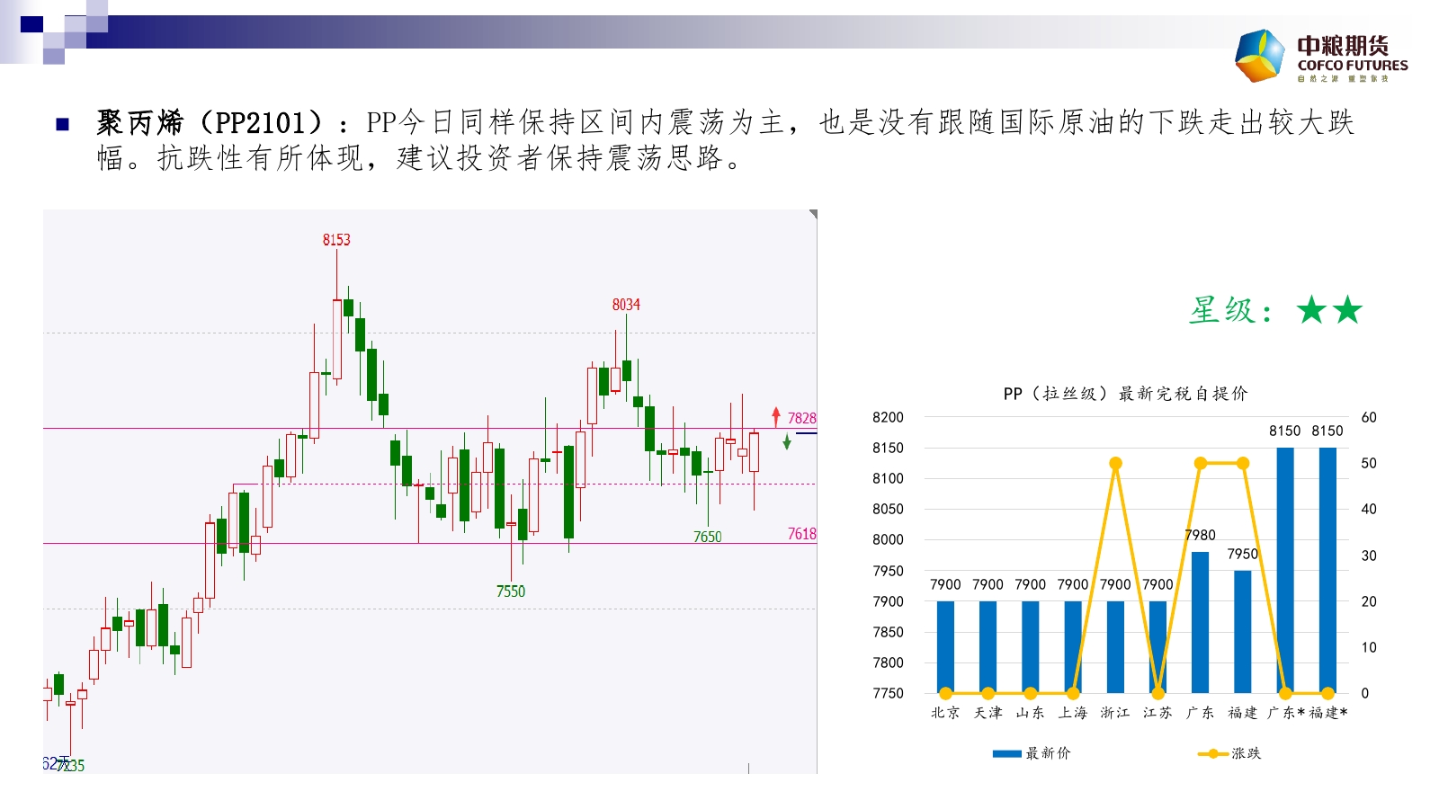Screen dimensions: 1439x809
Task: Click the 上海 category label on axis
Action: point(1072,713)
